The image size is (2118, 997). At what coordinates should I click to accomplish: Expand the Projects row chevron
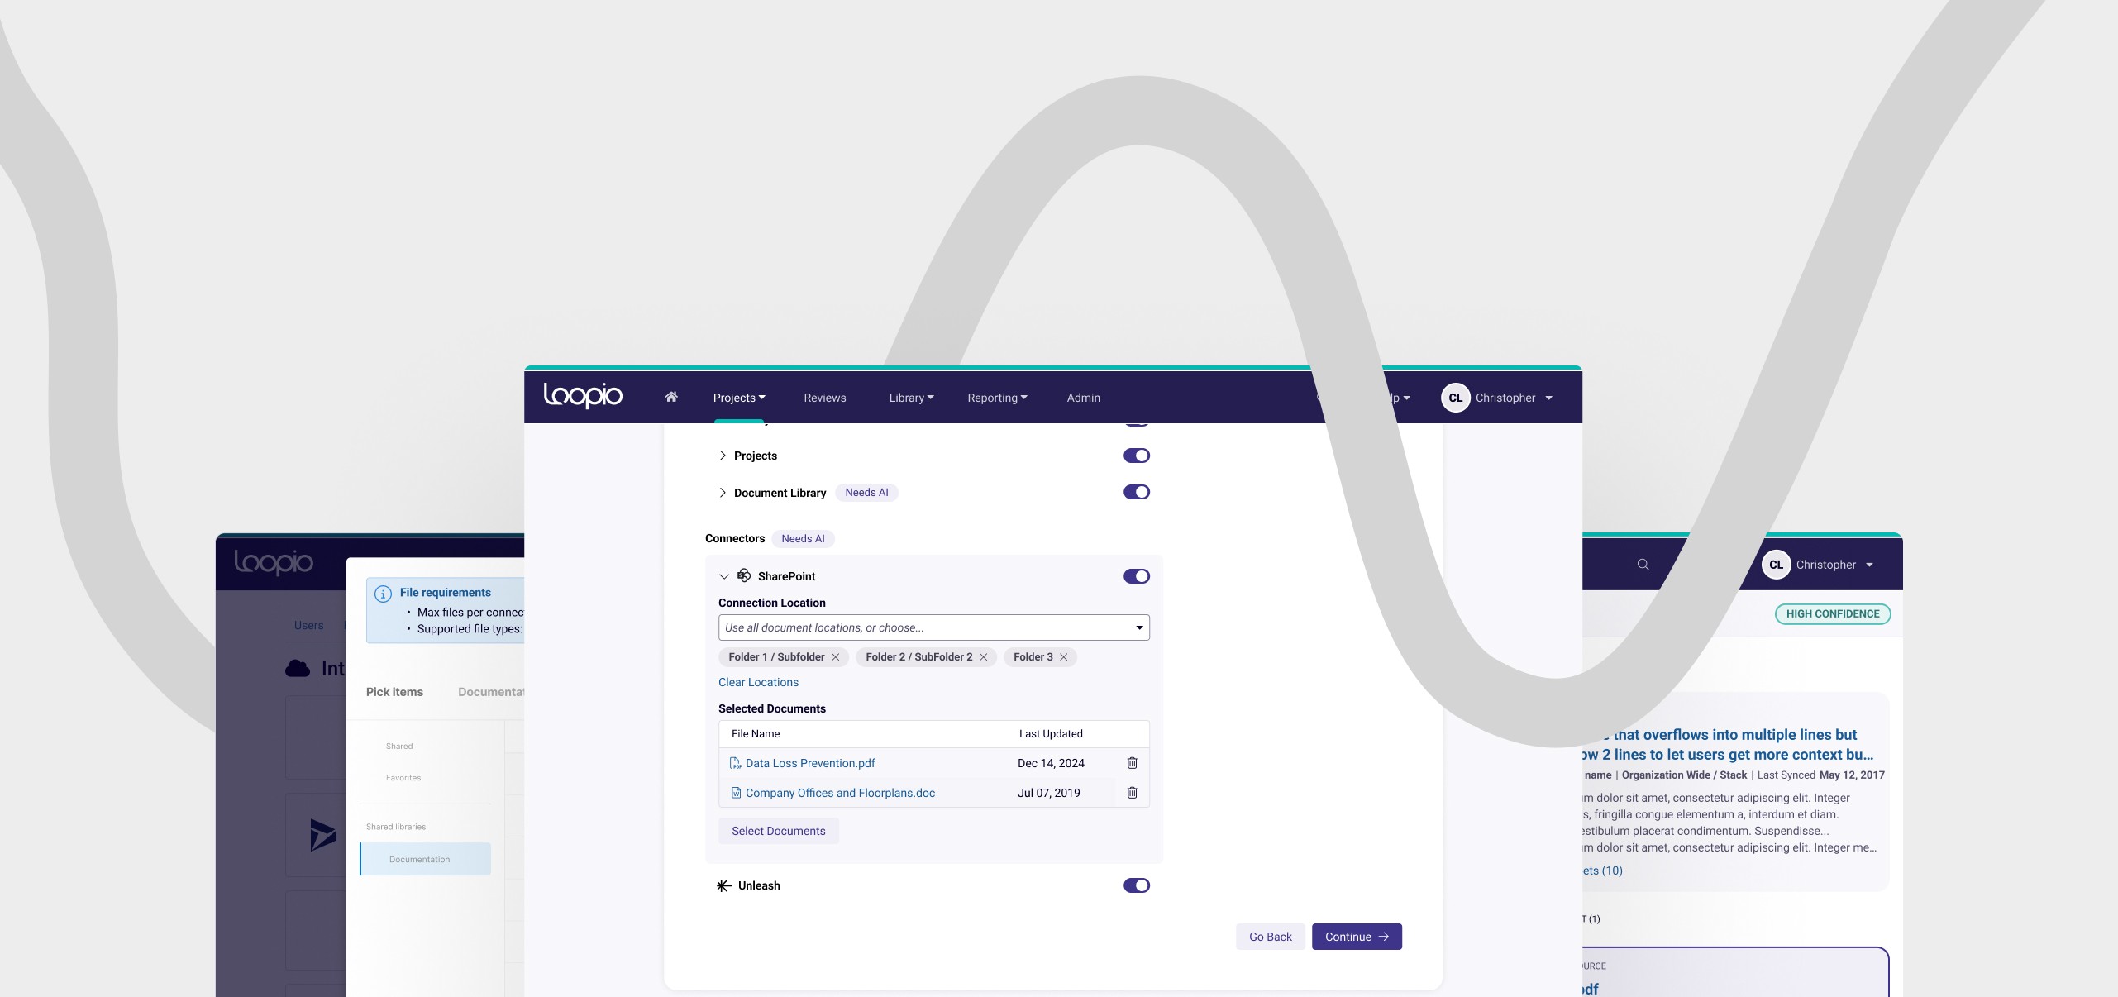coord(723,456)
